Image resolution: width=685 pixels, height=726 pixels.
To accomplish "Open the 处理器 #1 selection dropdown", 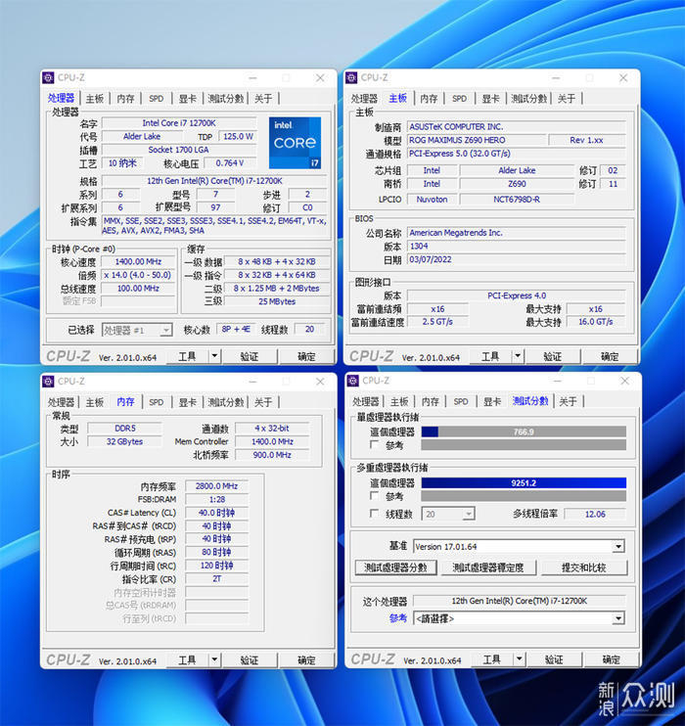I will (137, 330).
